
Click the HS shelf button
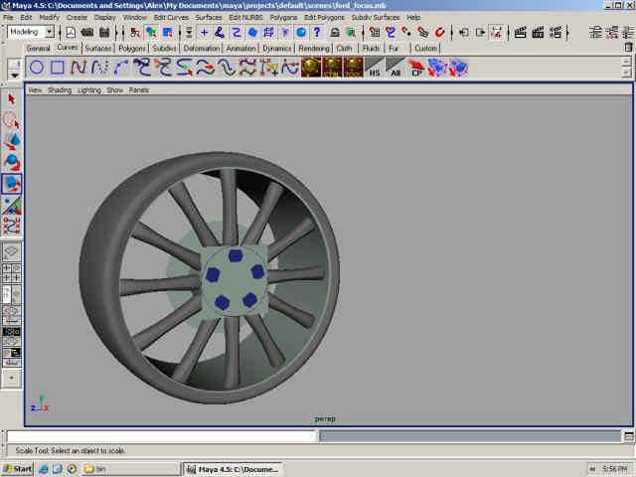point(374,69)
